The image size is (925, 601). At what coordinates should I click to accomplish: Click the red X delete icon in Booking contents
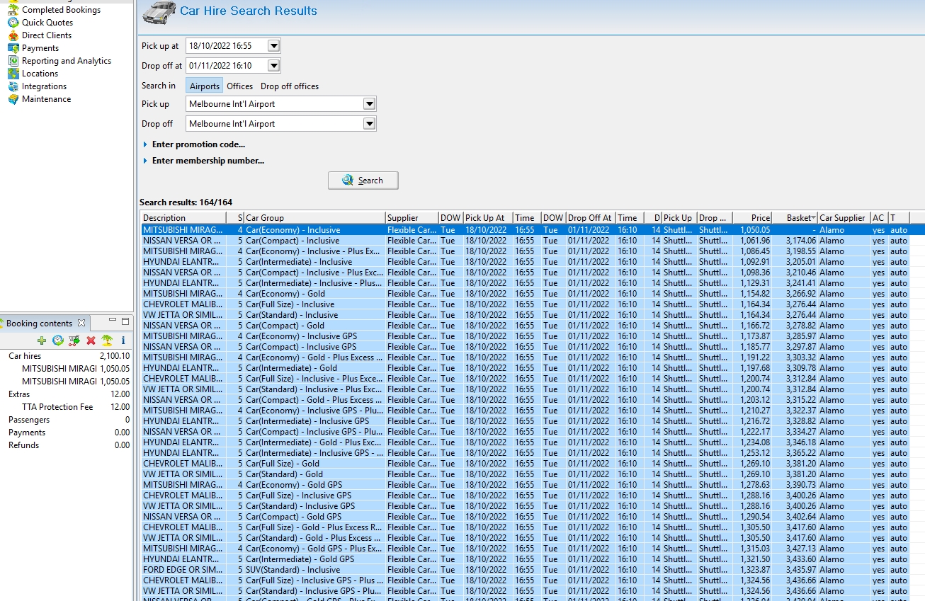coord(91,340)
